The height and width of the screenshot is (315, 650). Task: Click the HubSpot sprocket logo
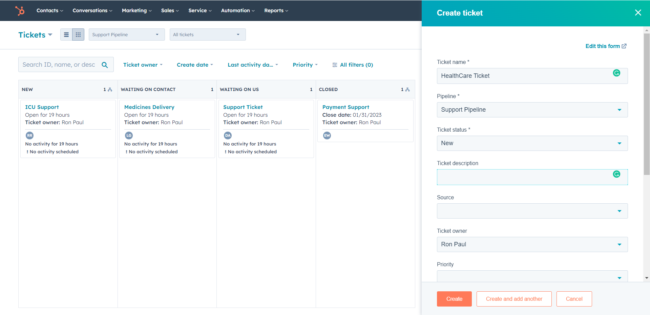[x=20, y=10]
